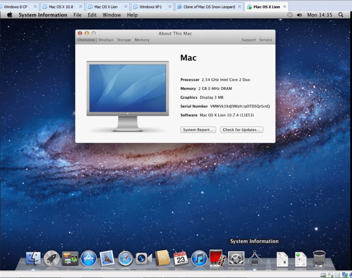Screen dimensions: 352x278
Task: Open Photo Booth in the dock
Action: point(217,258)
